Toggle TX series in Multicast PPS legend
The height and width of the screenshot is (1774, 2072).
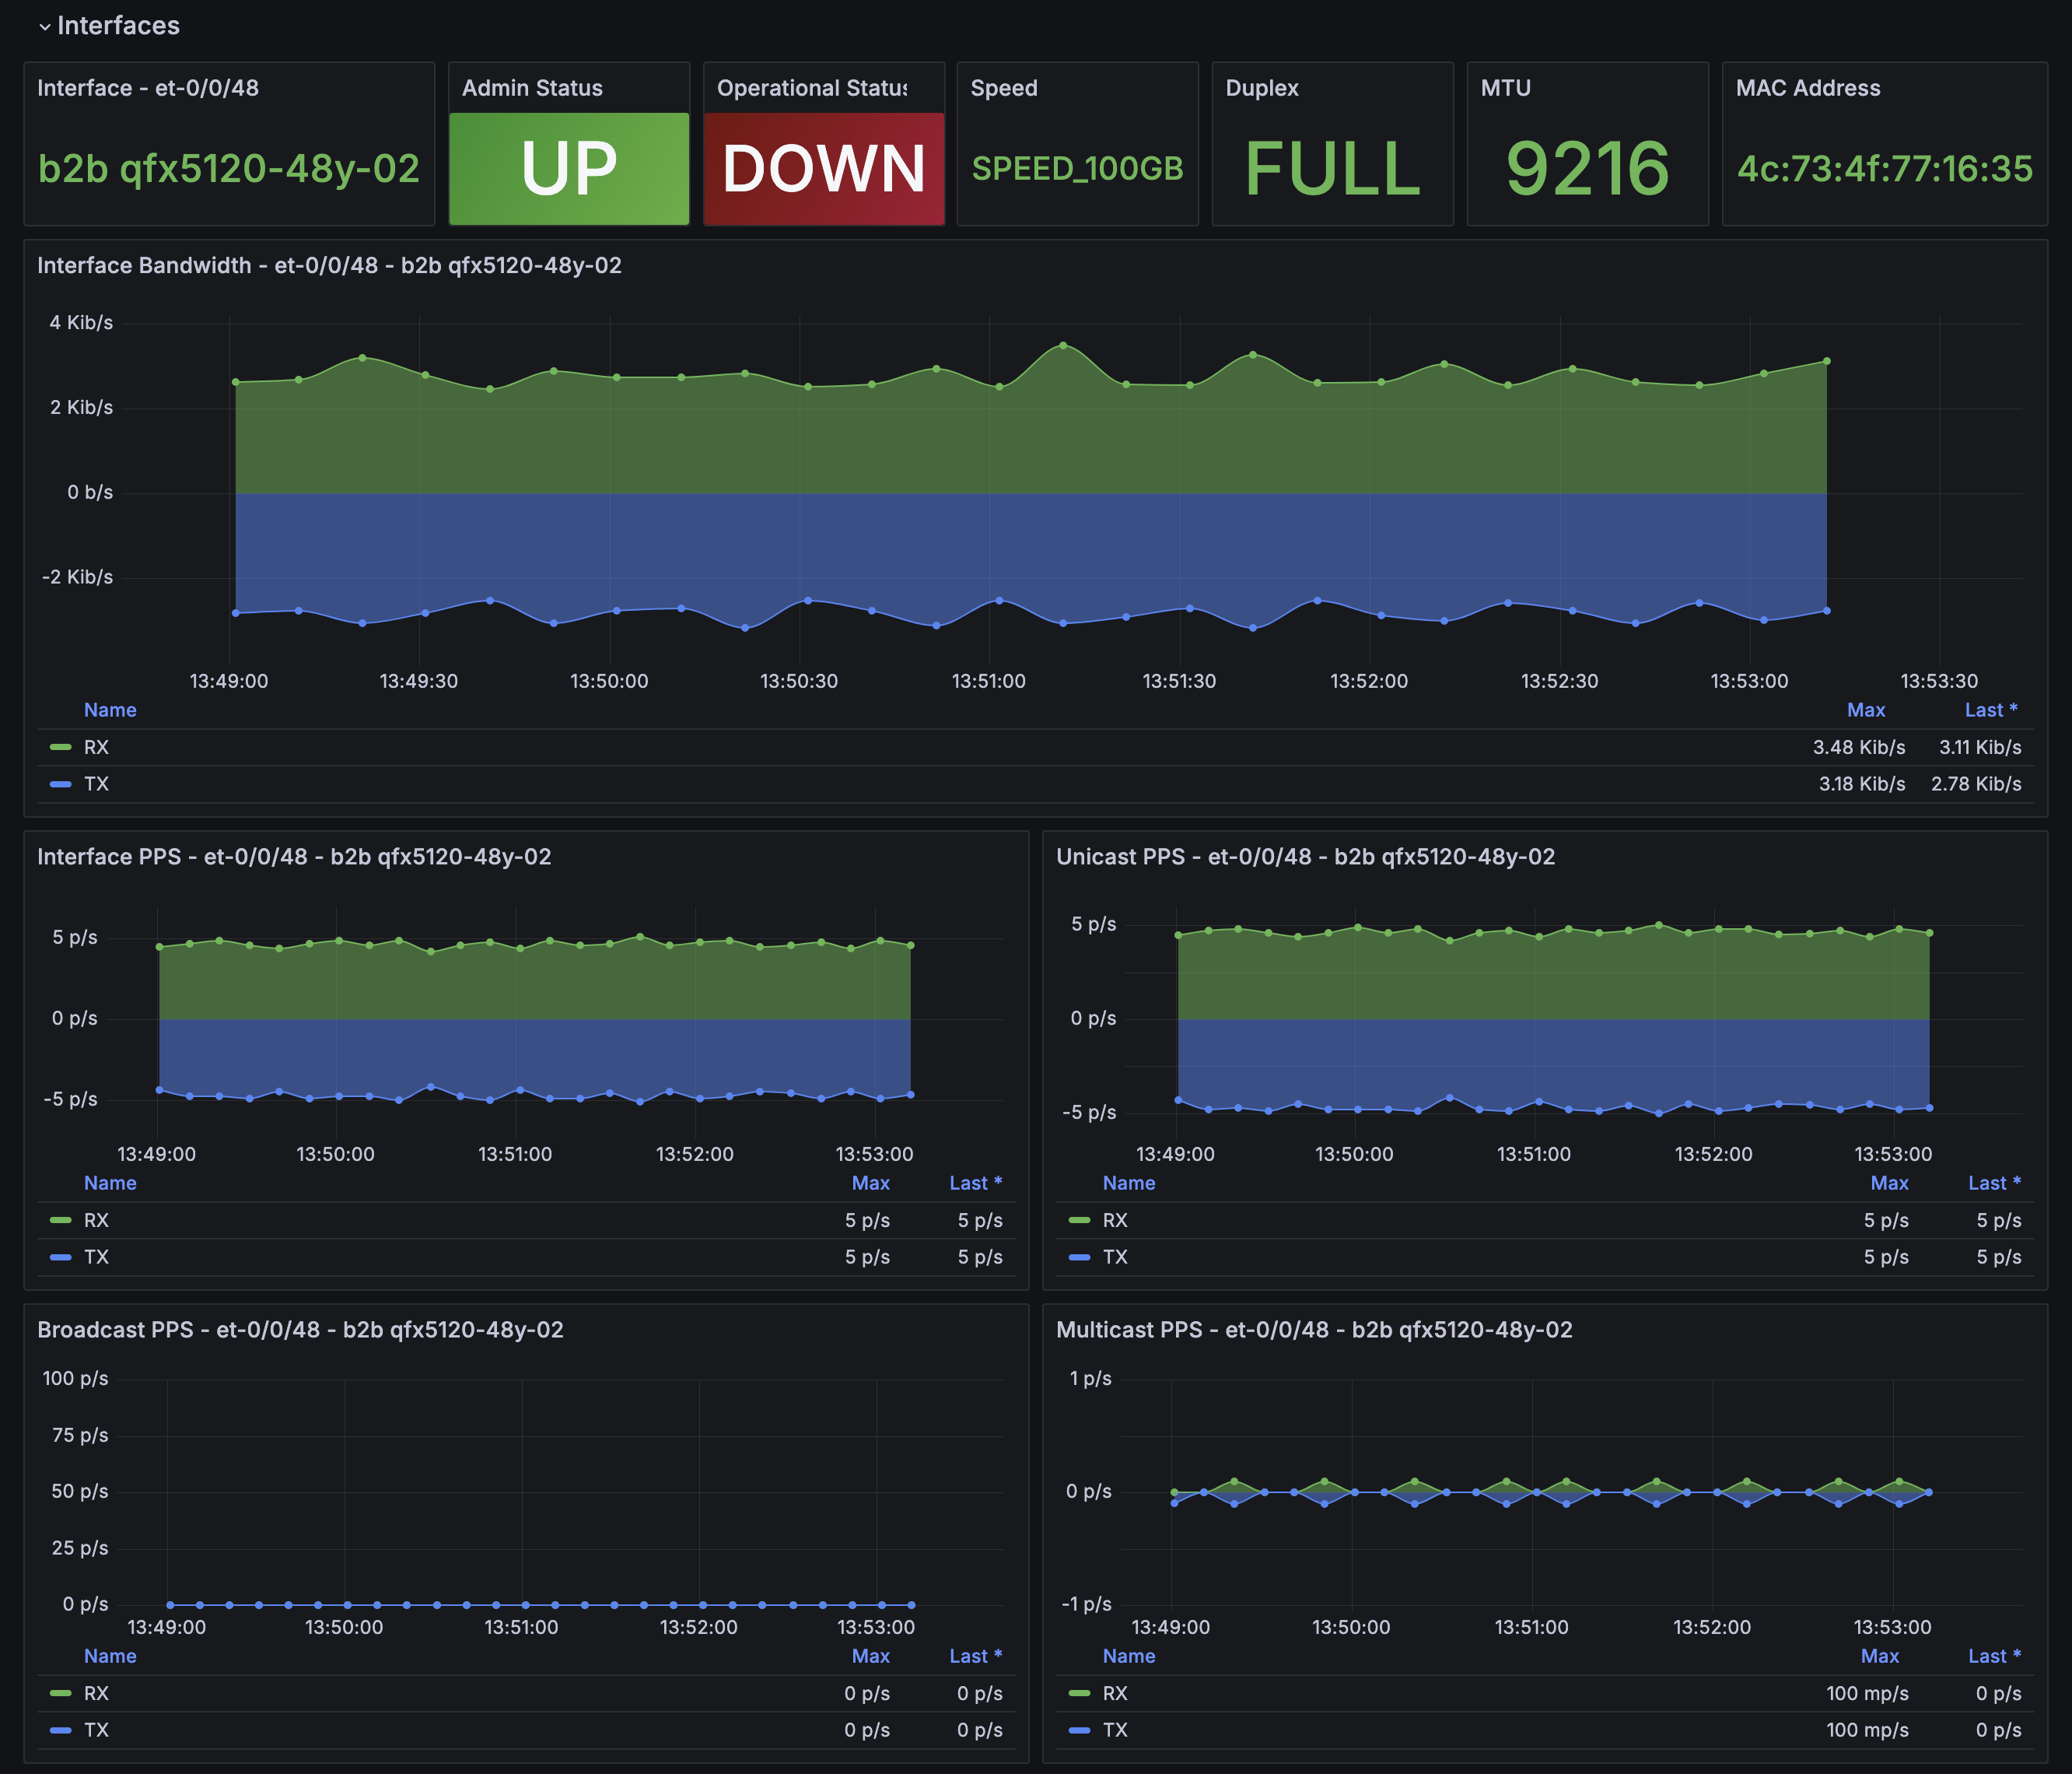click(x=1115, y=1731)
